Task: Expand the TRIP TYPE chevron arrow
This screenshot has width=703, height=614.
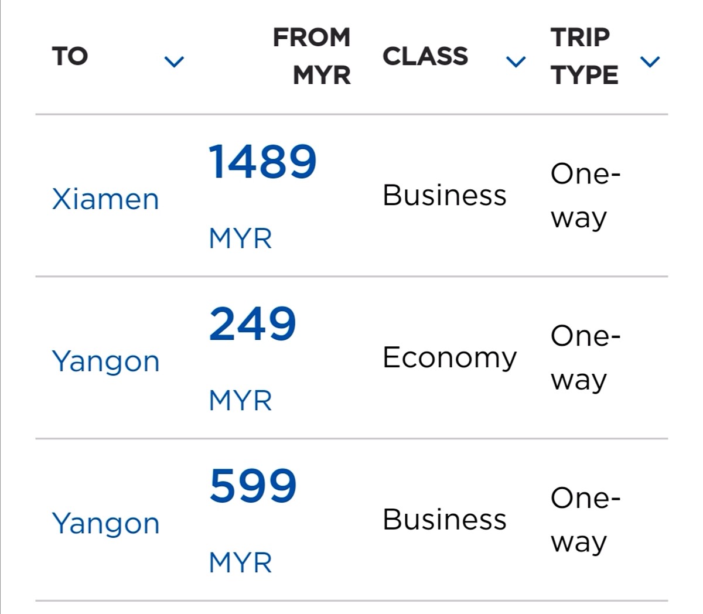Action: [650, 61]
